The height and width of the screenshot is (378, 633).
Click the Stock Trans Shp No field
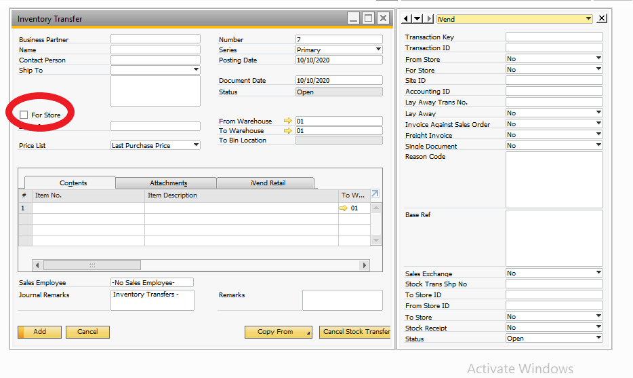click(x=554, y=284)
